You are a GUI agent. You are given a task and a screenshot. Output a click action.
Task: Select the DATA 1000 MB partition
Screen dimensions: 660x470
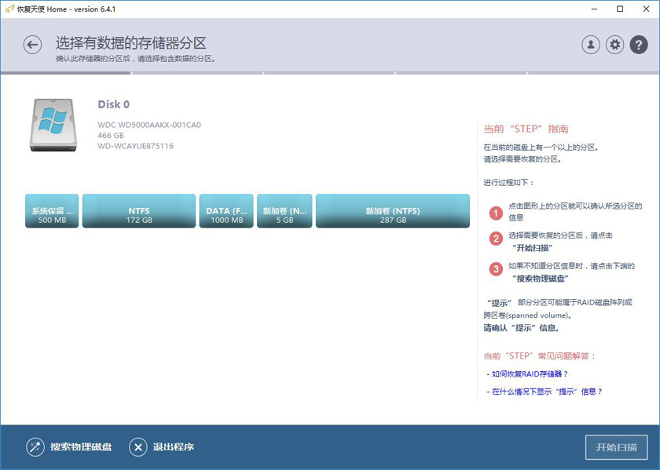pos(226,211)
